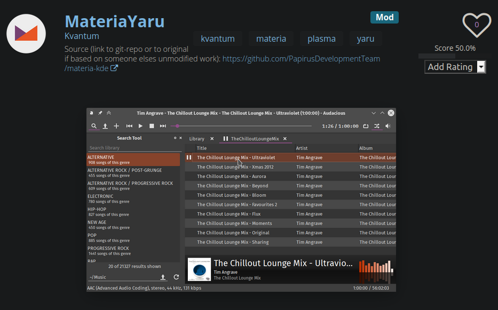Sort by the Album column header
Image resolution: width=498 pixels, height=310 pixels.
pyautogui.click(x=377, y=148)
